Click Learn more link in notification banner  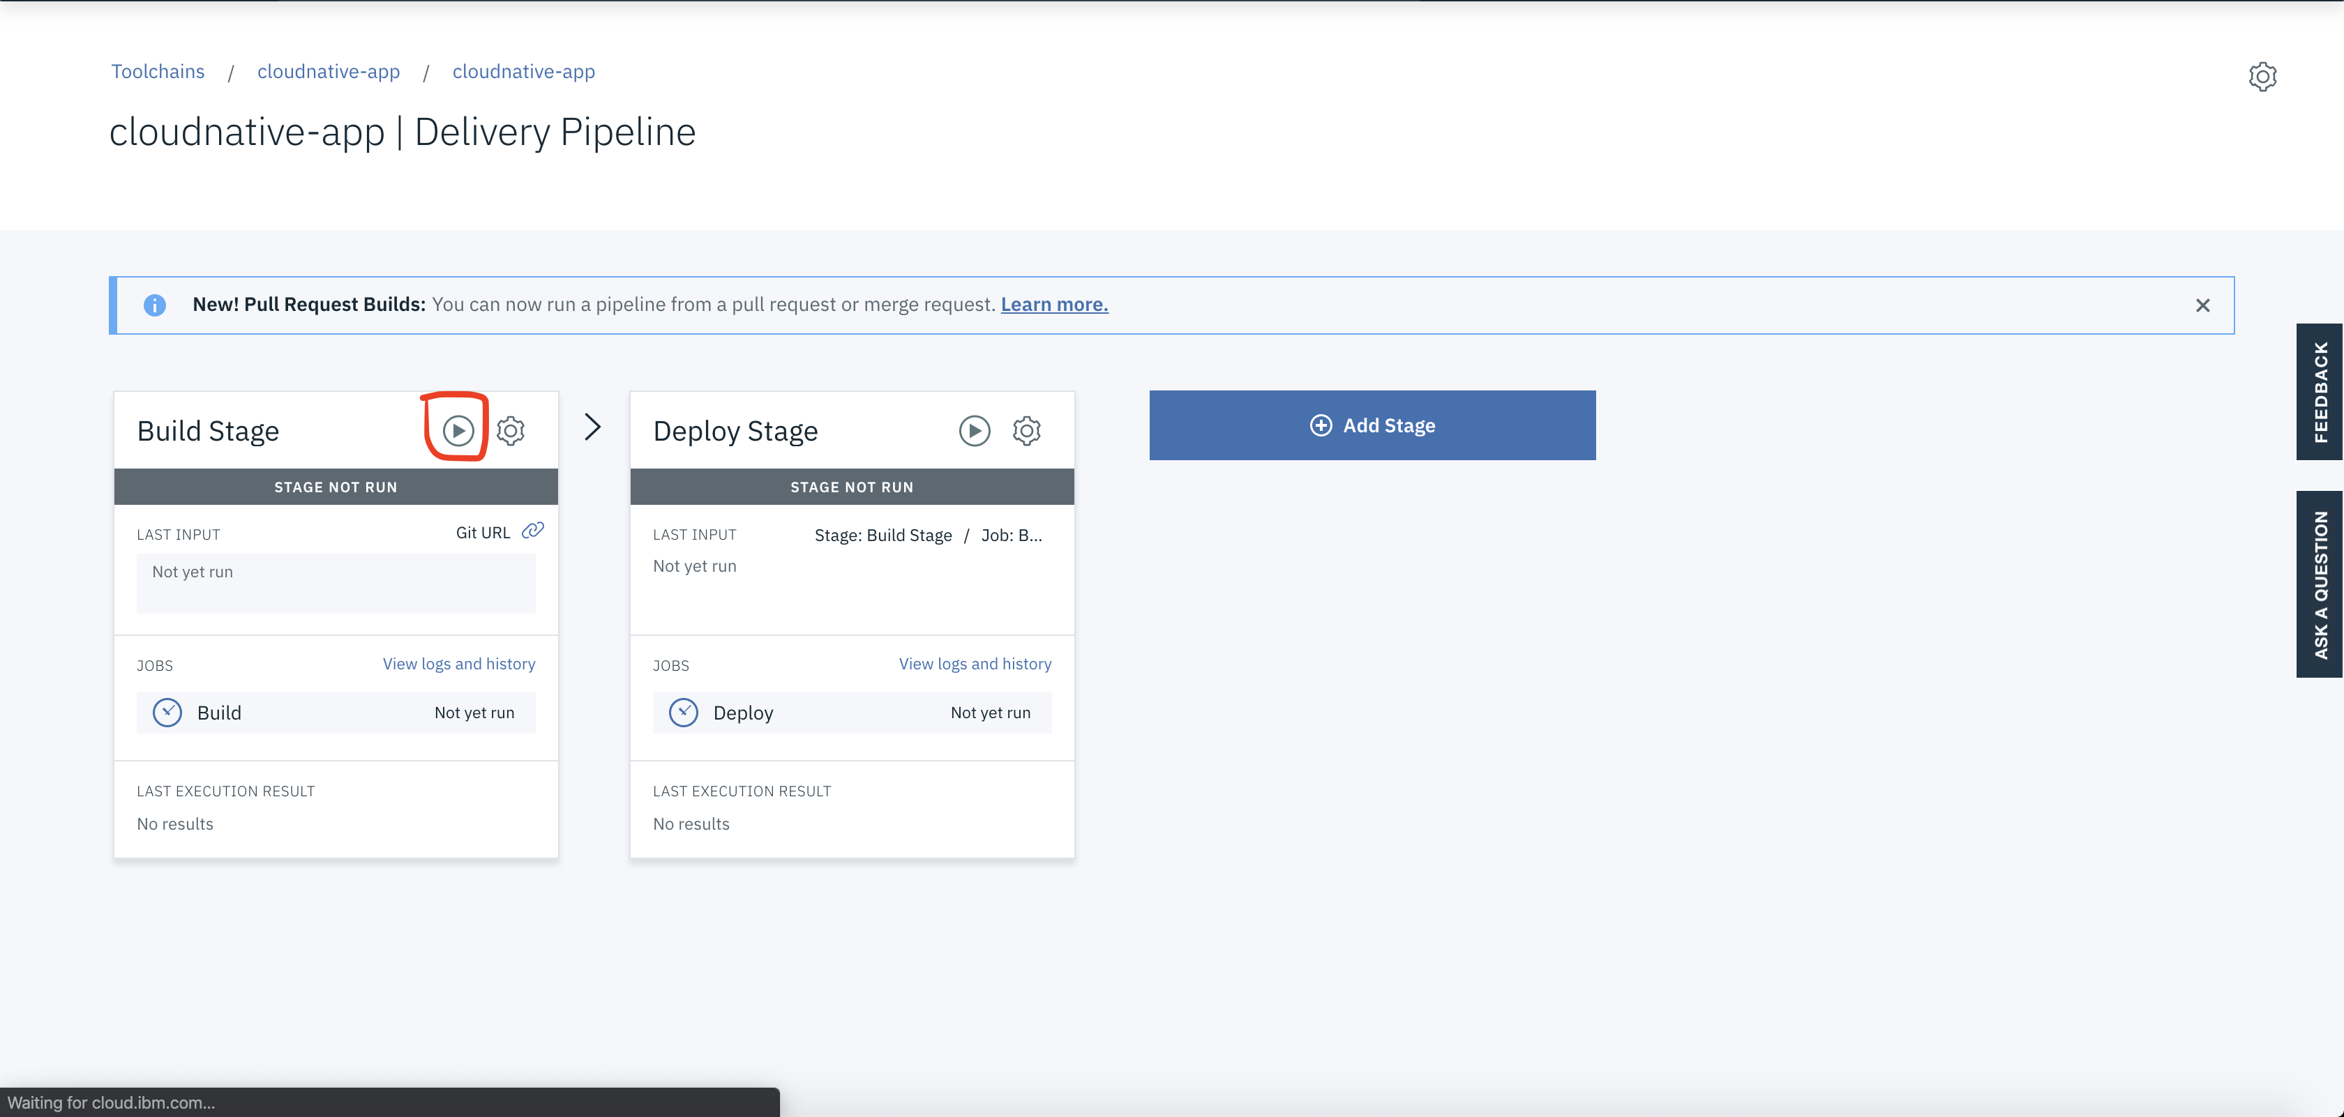pos(1055,303)
